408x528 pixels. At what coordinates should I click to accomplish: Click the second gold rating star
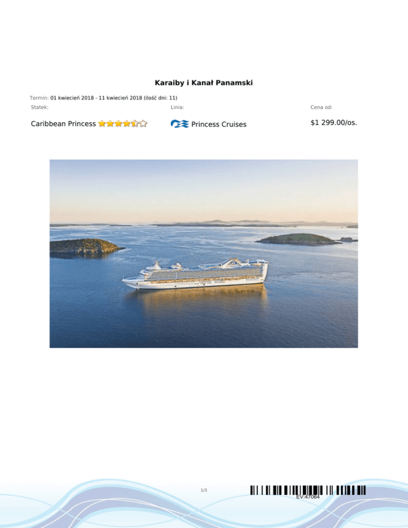coord(110,124)
